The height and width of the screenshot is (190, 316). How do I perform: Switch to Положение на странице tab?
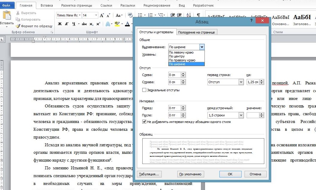196,32
